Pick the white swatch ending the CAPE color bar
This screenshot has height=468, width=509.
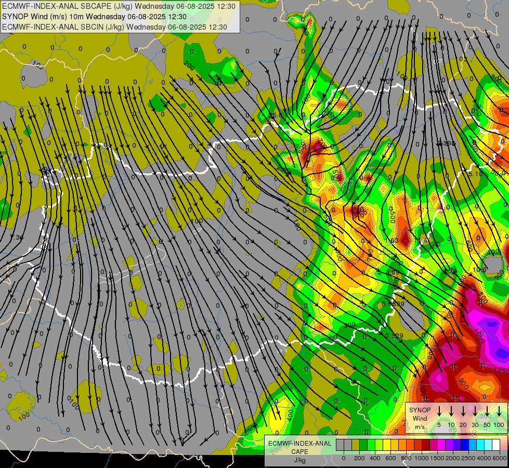[496, 445]
